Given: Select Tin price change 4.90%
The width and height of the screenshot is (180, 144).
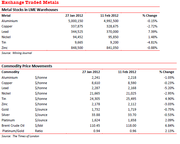Looking at the screenshot, I should (x=169, y=99).
